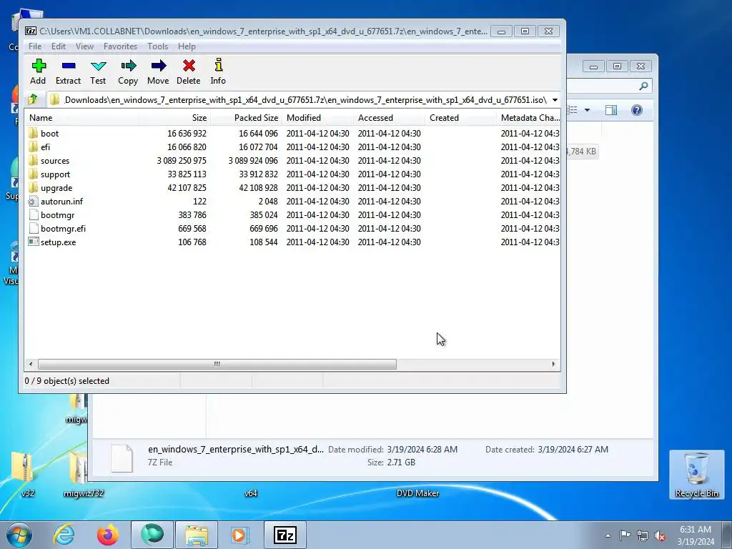Open the File menu

35,46
